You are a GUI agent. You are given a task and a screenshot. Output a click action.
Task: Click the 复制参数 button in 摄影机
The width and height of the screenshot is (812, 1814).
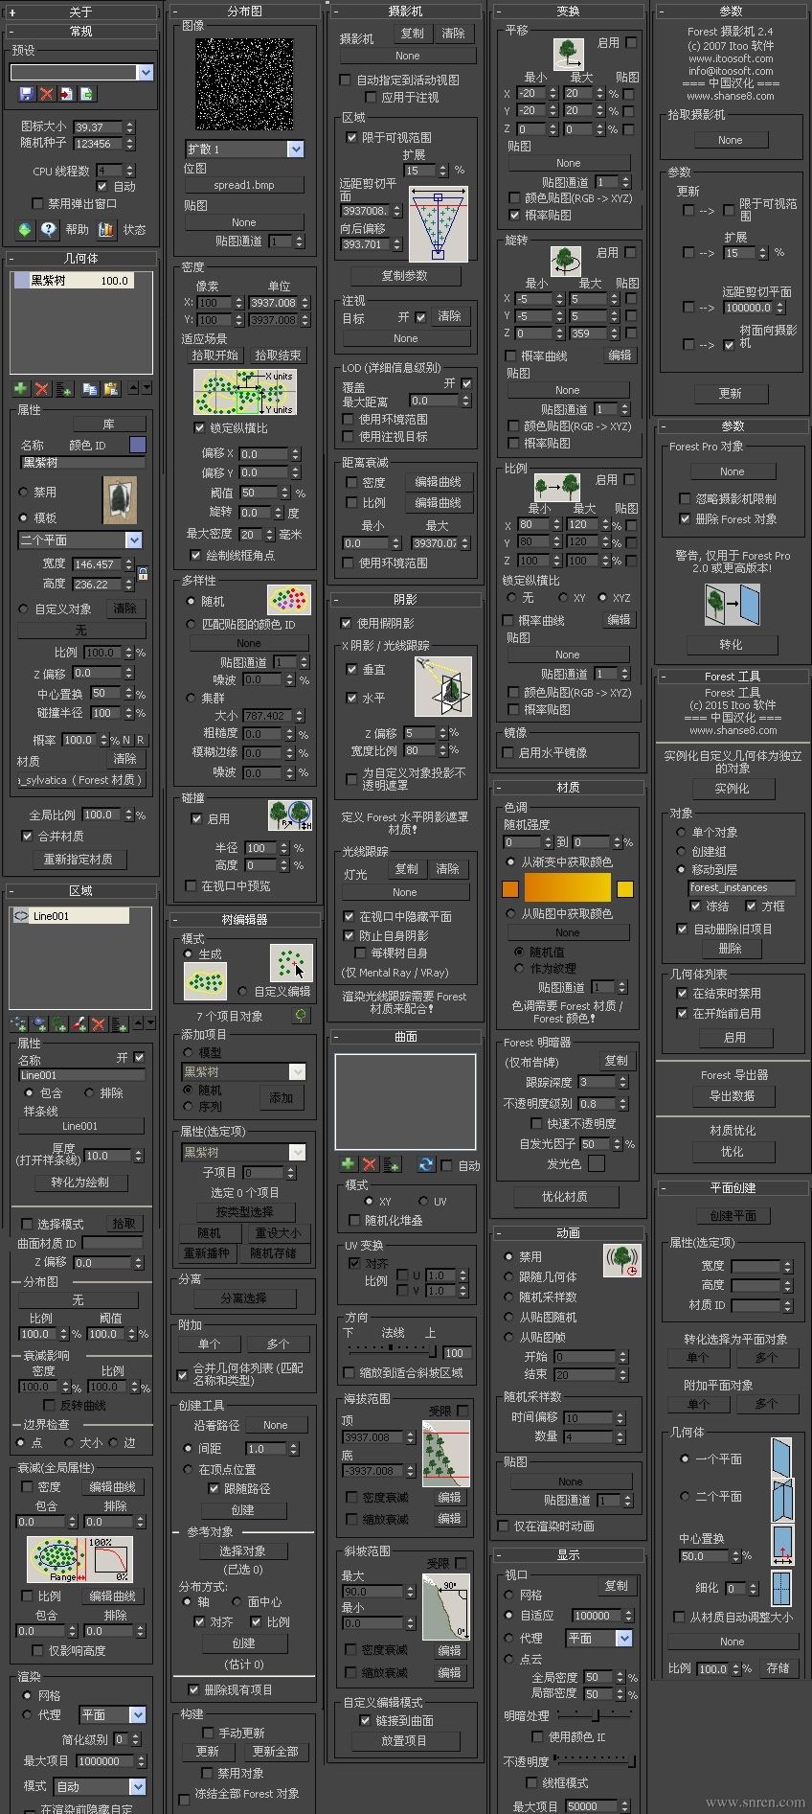[x=405, y=275]
